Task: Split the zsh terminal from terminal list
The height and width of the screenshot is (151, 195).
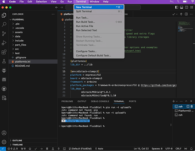Action: click(x=188, y=106)
